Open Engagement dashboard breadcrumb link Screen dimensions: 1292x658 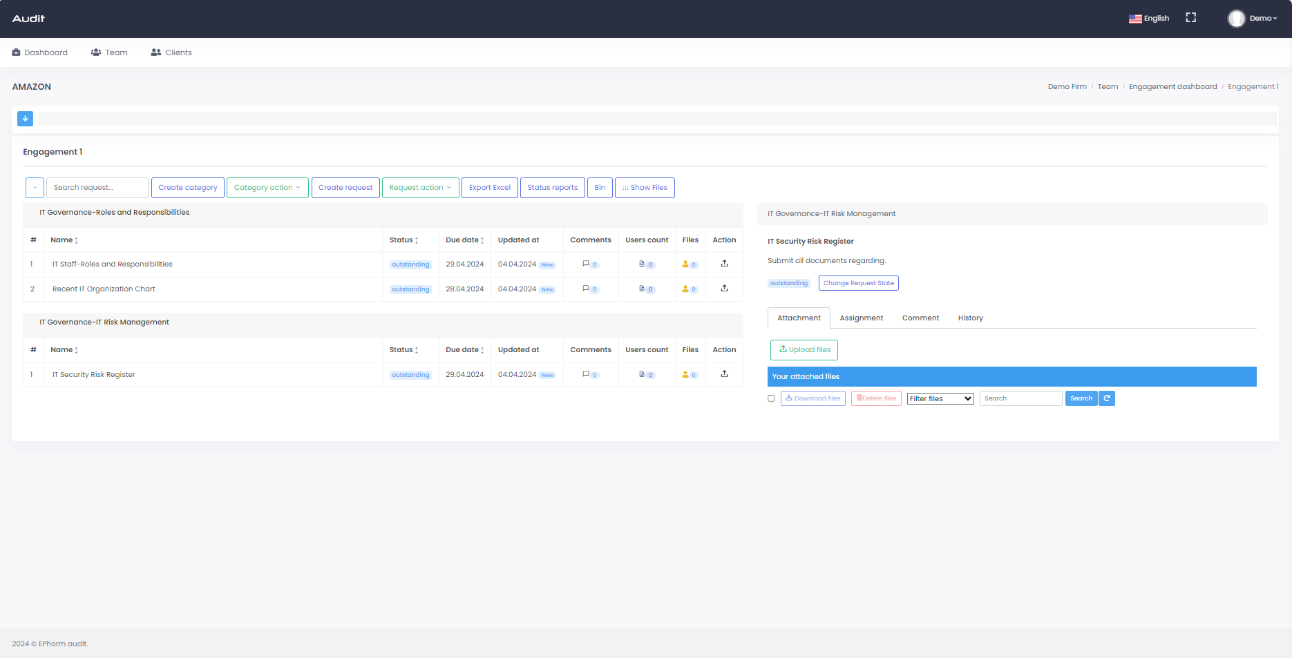[1172, 87]
